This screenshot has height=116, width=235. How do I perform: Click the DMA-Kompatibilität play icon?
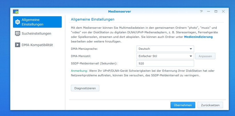(17, 45)
